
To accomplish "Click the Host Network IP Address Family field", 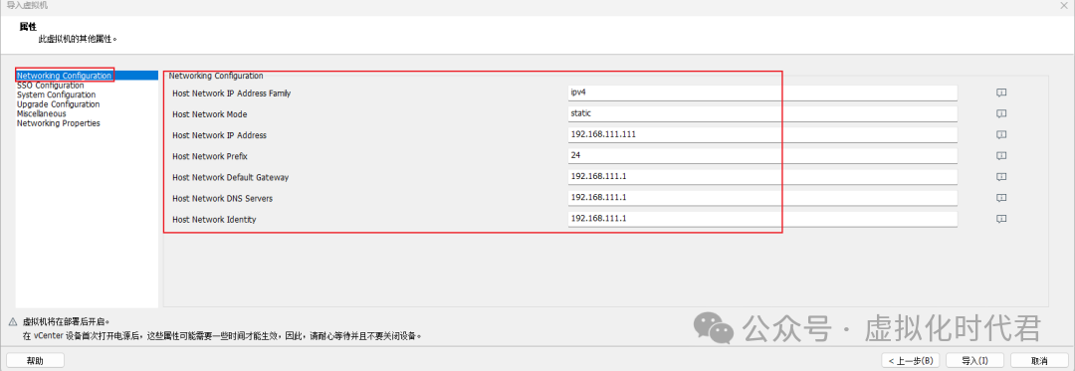I will (x=761, y=93).
